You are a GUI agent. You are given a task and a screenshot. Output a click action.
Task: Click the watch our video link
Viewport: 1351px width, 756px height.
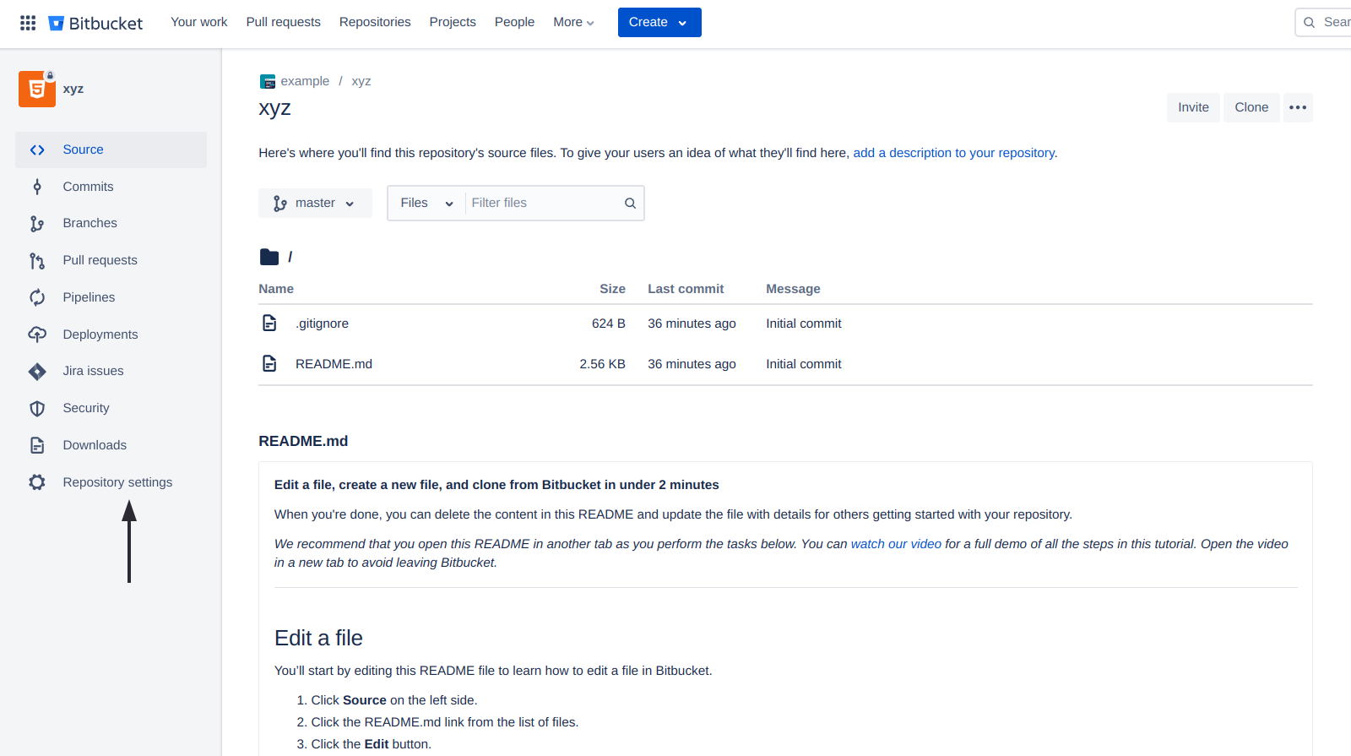point(896,544)
